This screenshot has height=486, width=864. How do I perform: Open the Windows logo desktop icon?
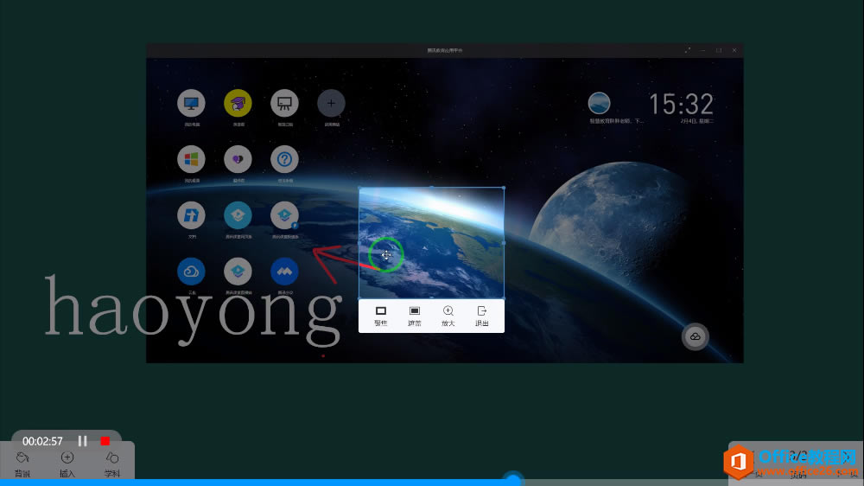[x=191, y=159]
